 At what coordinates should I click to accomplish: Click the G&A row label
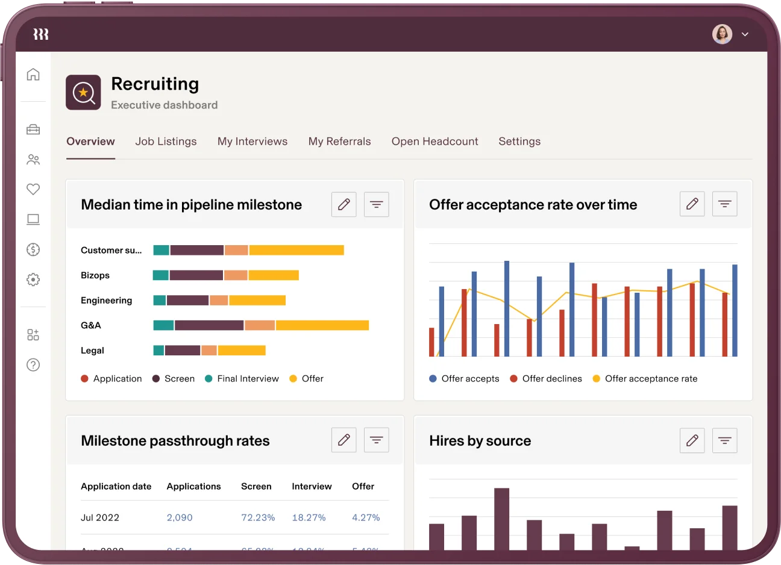(91, 325)
